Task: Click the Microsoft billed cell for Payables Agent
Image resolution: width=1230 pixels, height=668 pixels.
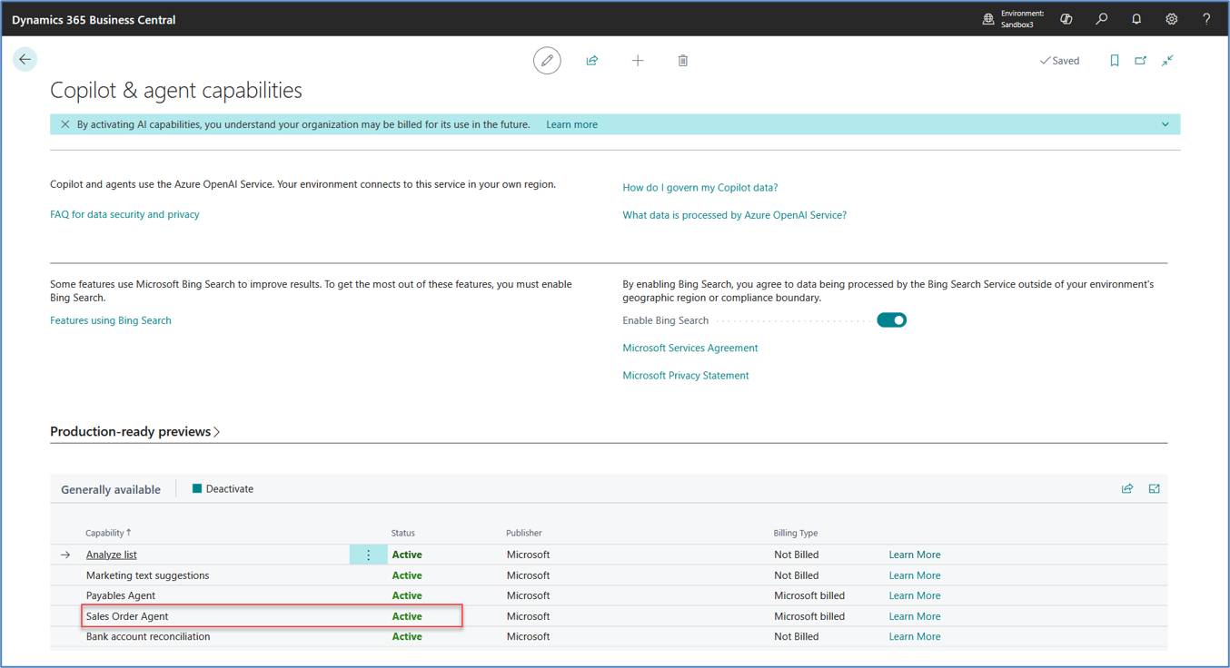Action: [x=809, y=595]
